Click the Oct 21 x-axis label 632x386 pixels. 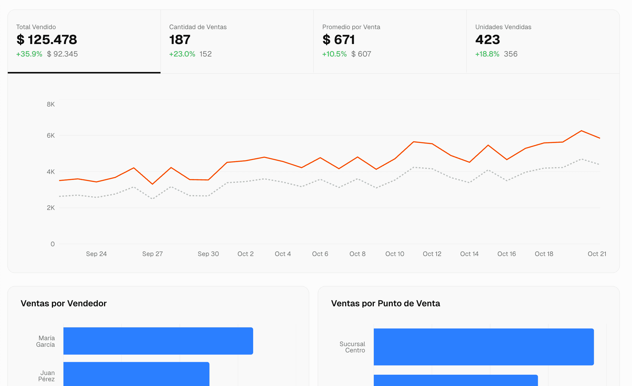pos(597,254)
